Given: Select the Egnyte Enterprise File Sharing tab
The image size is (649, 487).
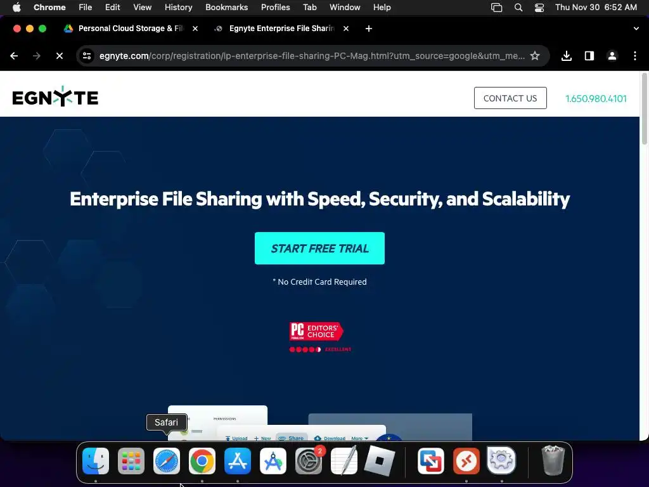Looking at the screenshot, I should click(x=281, y=29).
